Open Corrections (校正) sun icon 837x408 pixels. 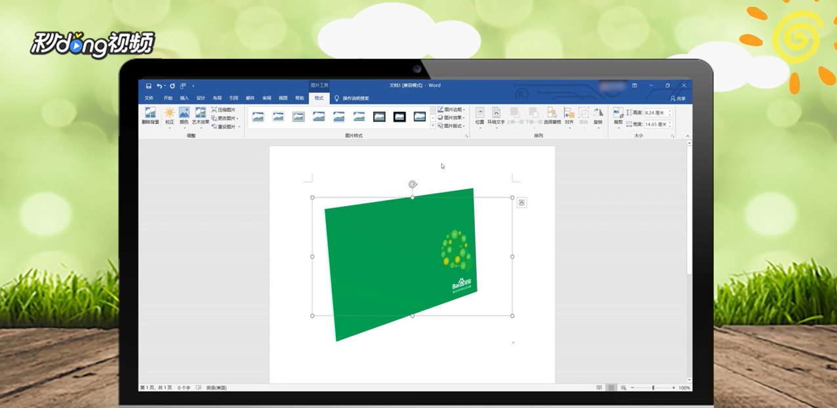pos(169,117)
